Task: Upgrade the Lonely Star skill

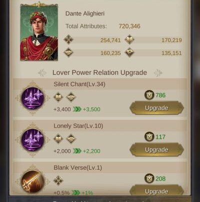Action: coord(156,150)
